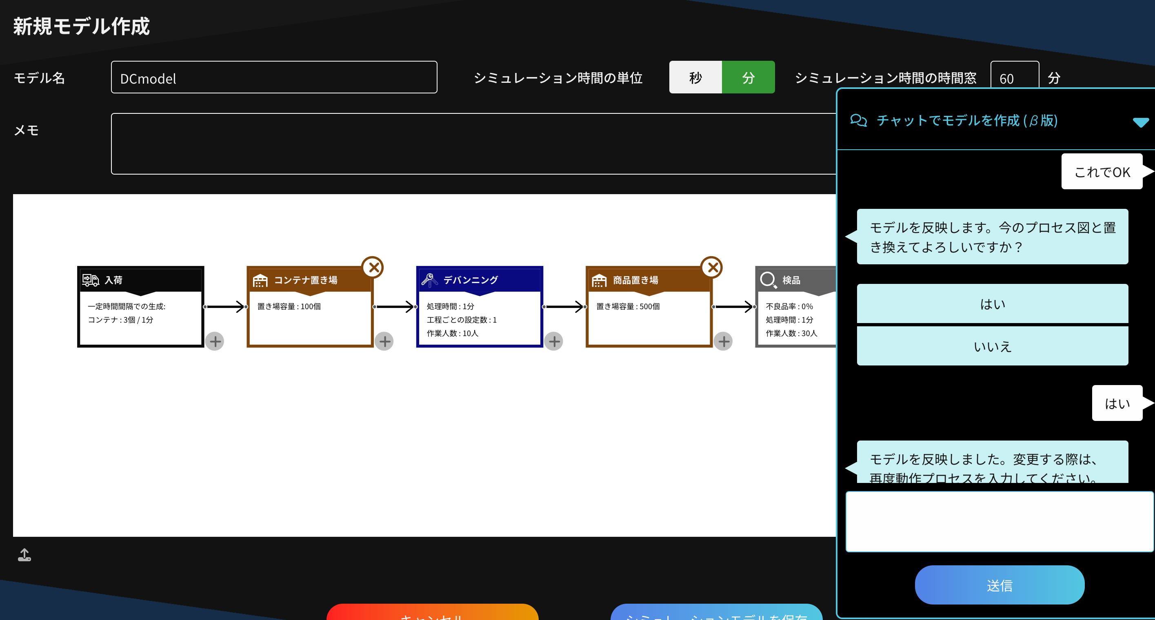Remove the 商品置き場 node with X

click(712, 268)
